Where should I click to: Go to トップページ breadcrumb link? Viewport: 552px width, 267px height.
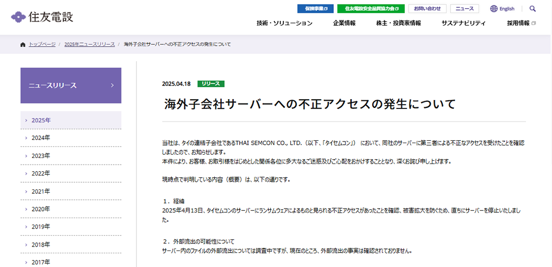pyautogui.click(x=43, y=44)
